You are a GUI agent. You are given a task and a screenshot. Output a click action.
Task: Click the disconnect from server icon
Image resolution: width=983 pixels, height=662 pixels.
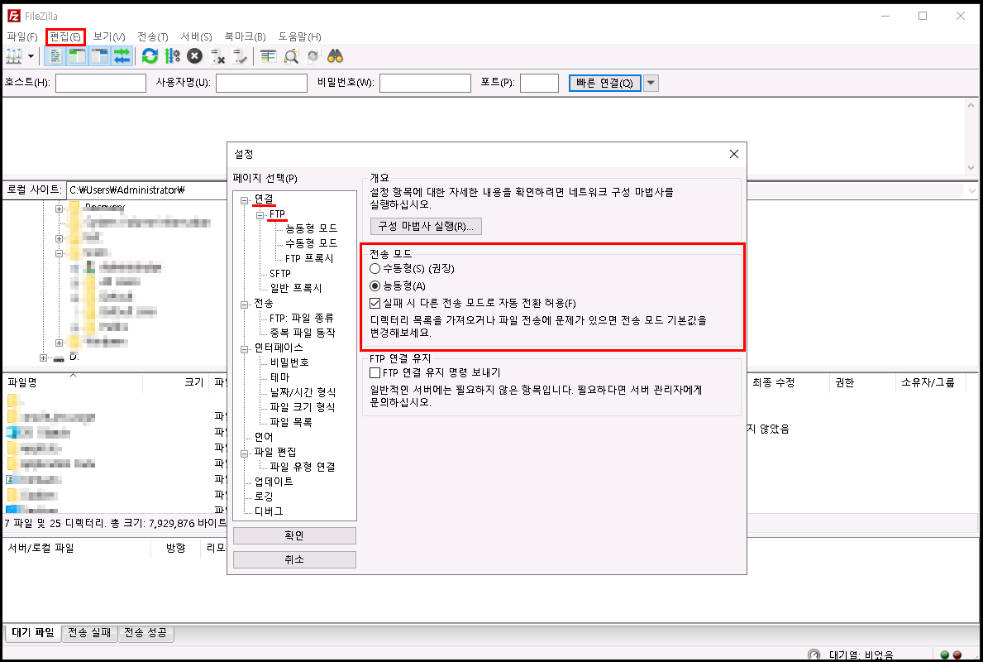(x=217, y=56)
